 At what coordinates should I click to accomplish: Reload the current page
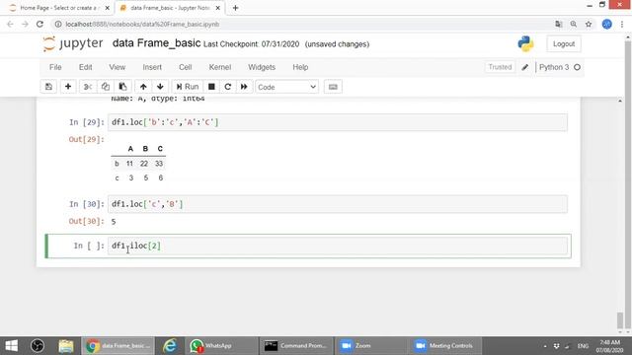pos(39,24)
